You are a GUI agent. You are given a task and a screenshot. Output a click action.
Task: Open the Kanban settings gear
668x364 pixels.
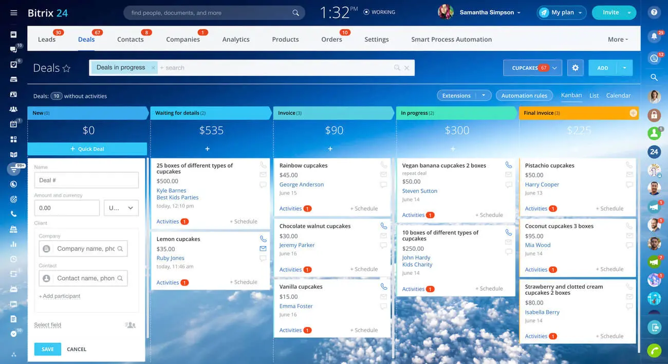point(575,68)
